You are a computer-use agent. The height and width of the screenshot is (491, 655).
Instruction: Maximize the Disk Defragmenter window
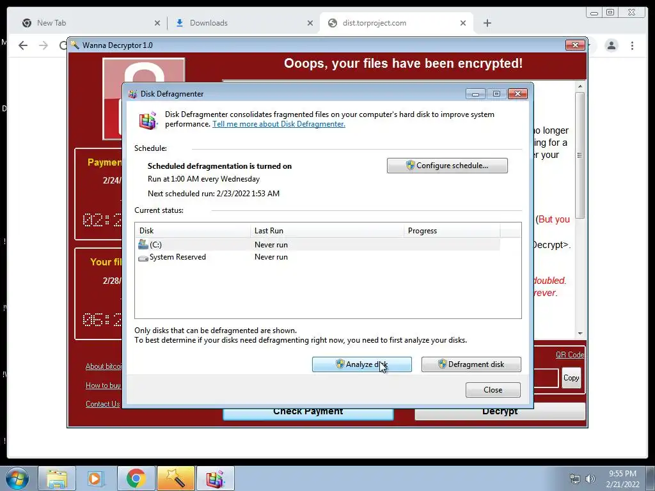click(496, 94)
